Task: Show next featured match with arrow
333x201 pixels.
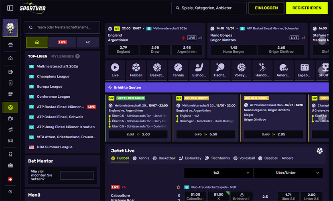Action: click(x=322, y=41)
